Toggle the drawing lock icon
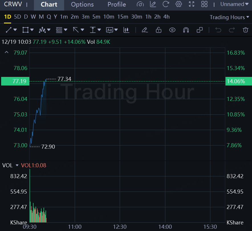 tap(158, 30)
